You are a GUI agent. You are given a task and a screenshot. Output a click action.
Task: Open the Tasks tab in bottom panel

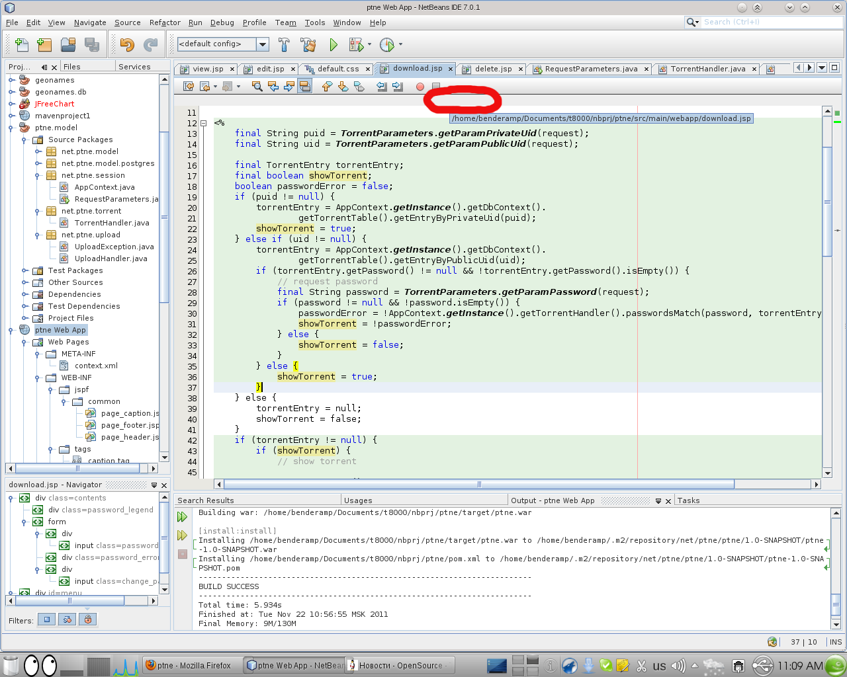688,500
